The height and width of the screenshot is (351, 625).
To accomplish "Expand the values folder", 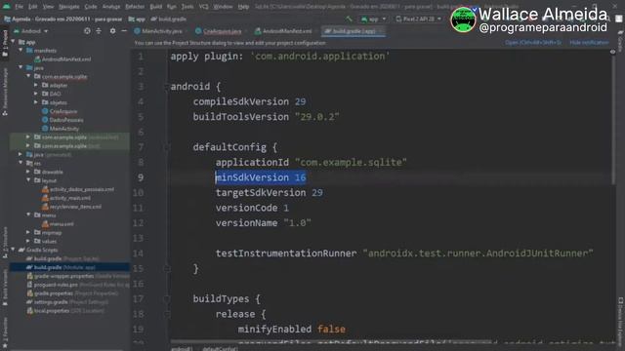I will [28, 241].
